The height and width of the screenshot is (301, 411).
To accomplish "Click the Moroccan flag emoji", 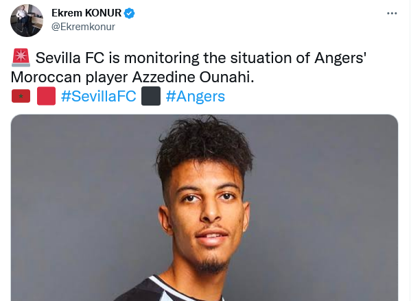I will [21, 96].
